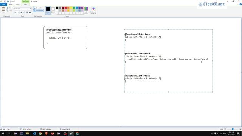
Task: Select the Color 1 foreground box
Action: (x=48, y=11)
